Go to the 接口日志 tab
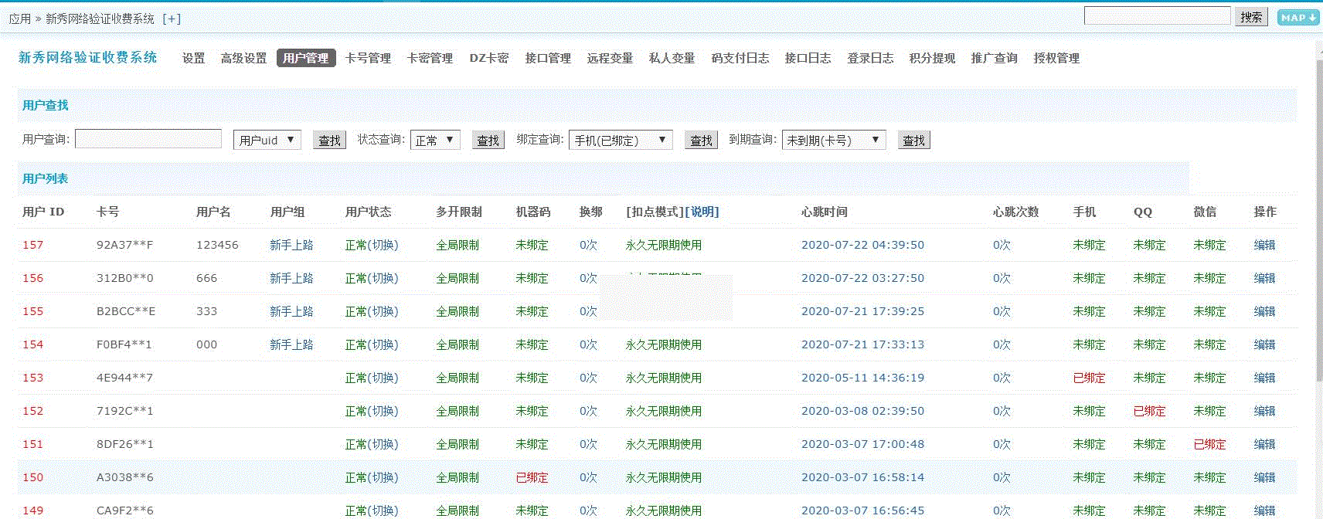This screenshot has height=519, width=1323. pyautogui.click(x=808, y=58)
